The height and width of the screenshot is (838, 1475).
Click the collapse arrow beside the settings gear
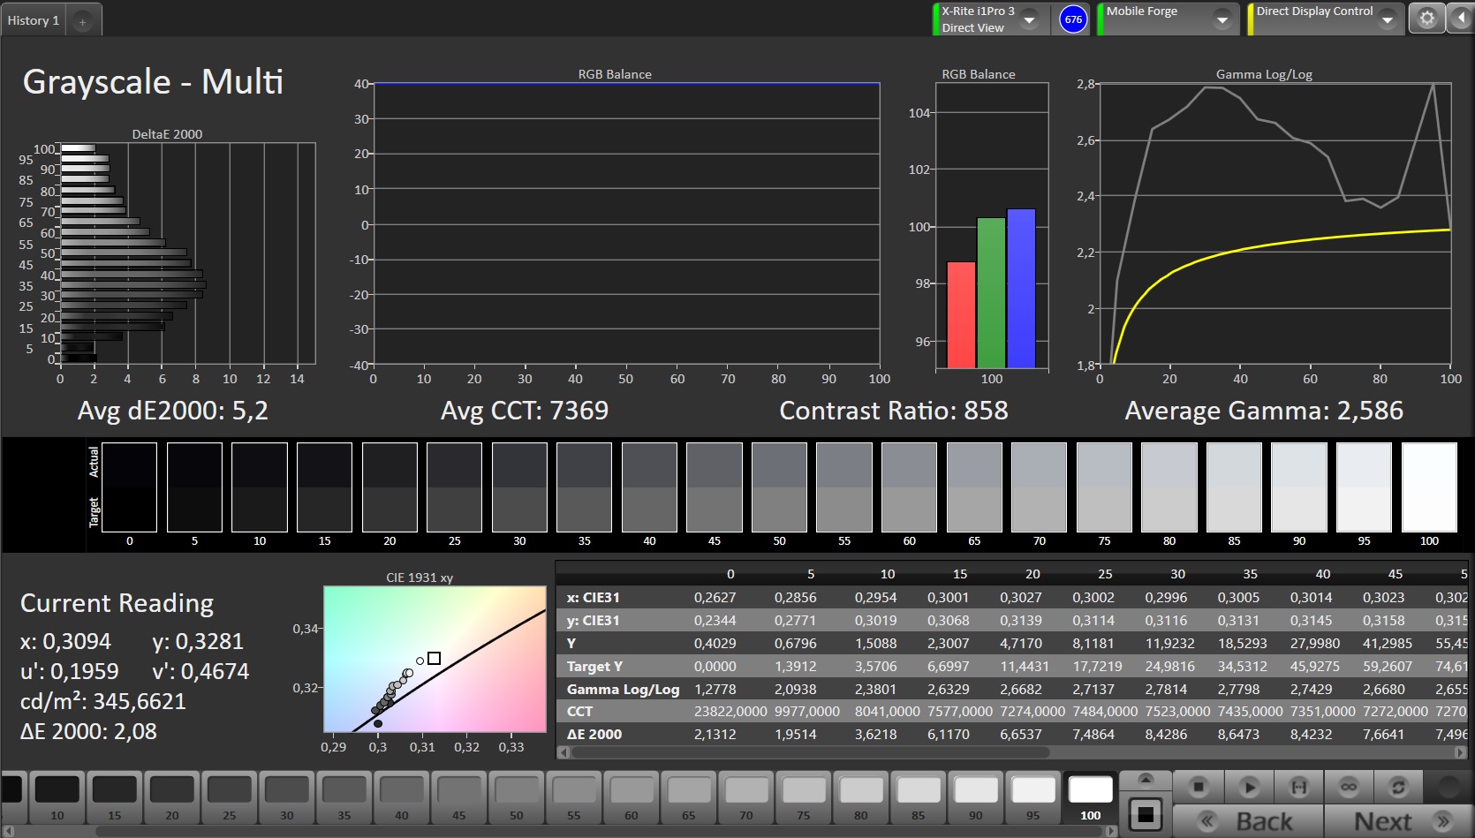[1460, 19]
